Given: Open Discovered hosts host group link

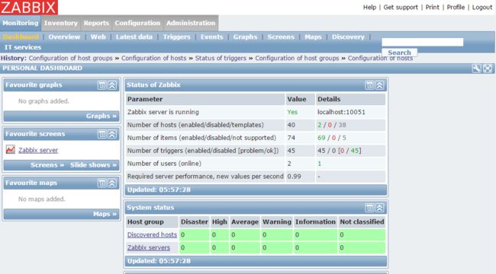Looking at the screenshot, I should click(152, 234).
